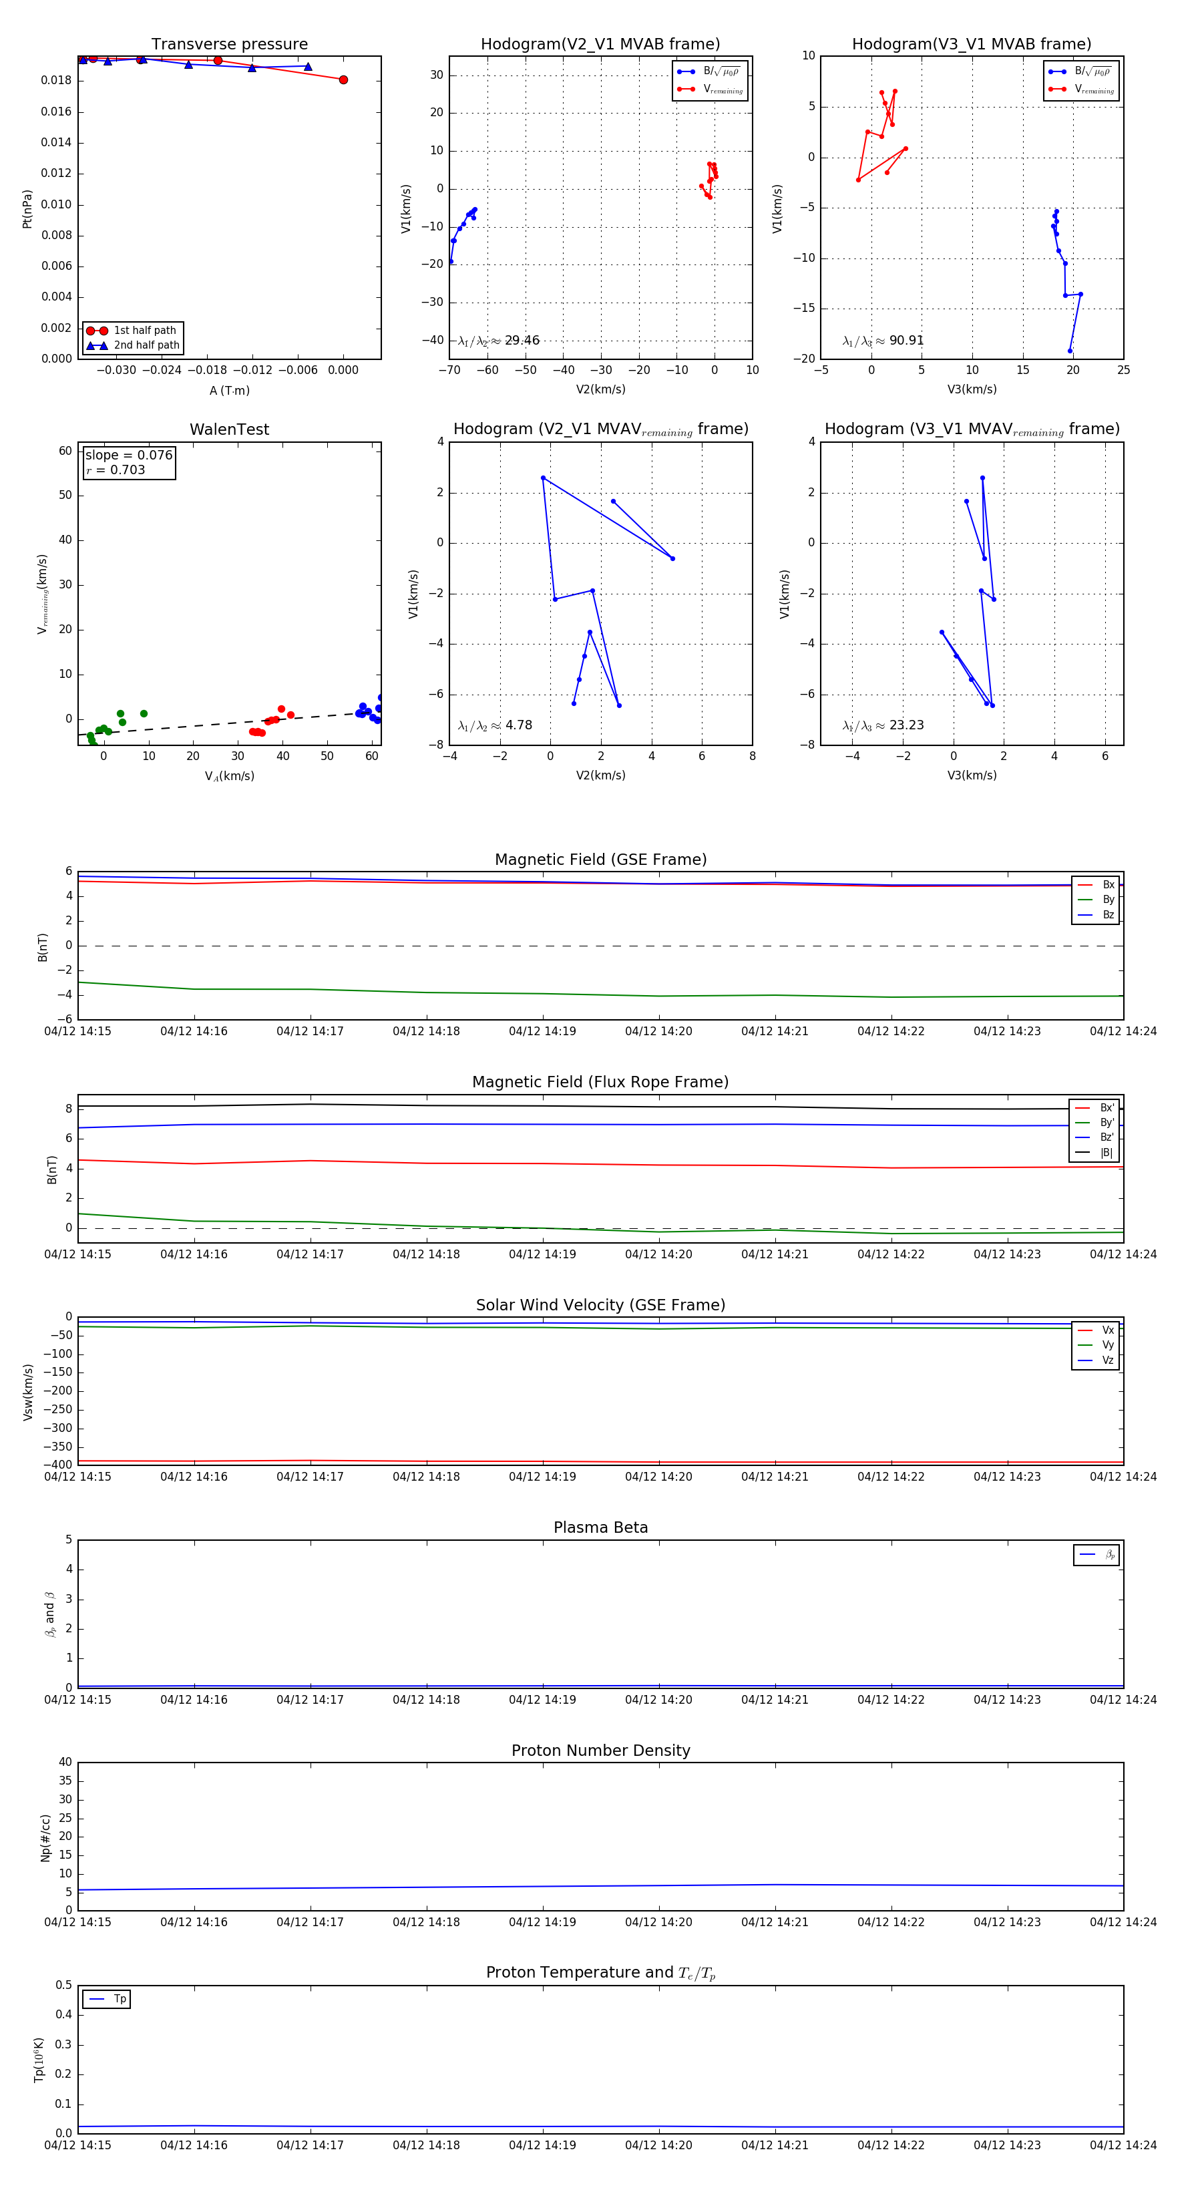Click the eigenvalue ratio text "4.78"

point(518,725)
